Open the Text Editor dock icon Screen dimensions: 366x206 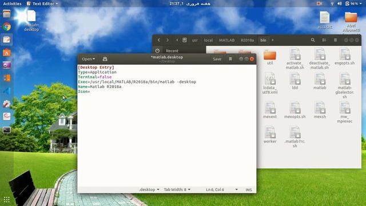(x=7, y=39)
